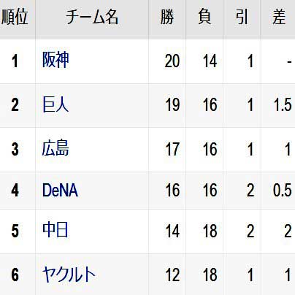295x295 pixels.
Task: Select ヤクルト's 12 wins cell
Action: point(167,275)
